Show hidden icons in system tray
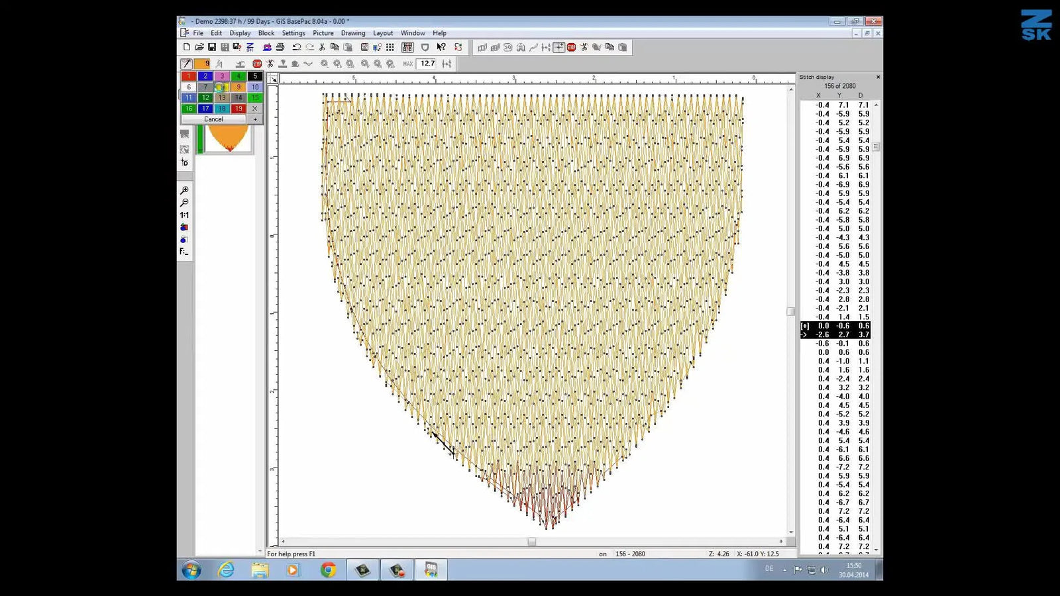This screenshot has width=1060, height=596. point(785,570)
